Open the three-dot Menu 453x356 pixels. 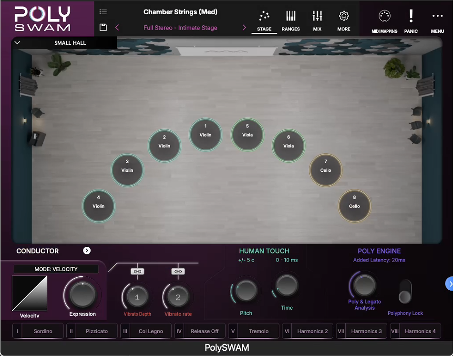click(x=437, y=21)
